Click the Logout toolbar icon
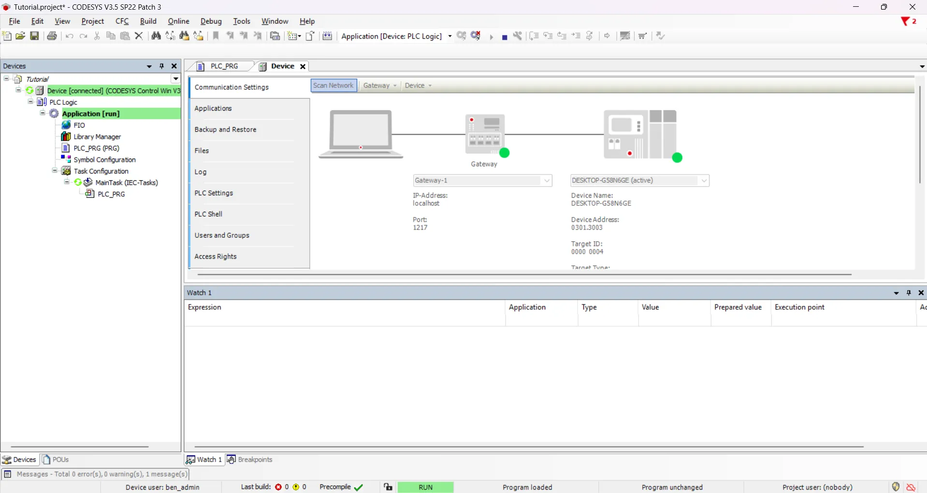927x493 pixels. coord(476,36)
